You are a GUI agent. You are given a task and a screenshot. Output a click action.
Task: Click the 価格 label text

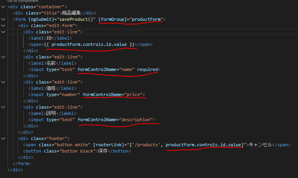pyautogui.click(x=51, y=88)
